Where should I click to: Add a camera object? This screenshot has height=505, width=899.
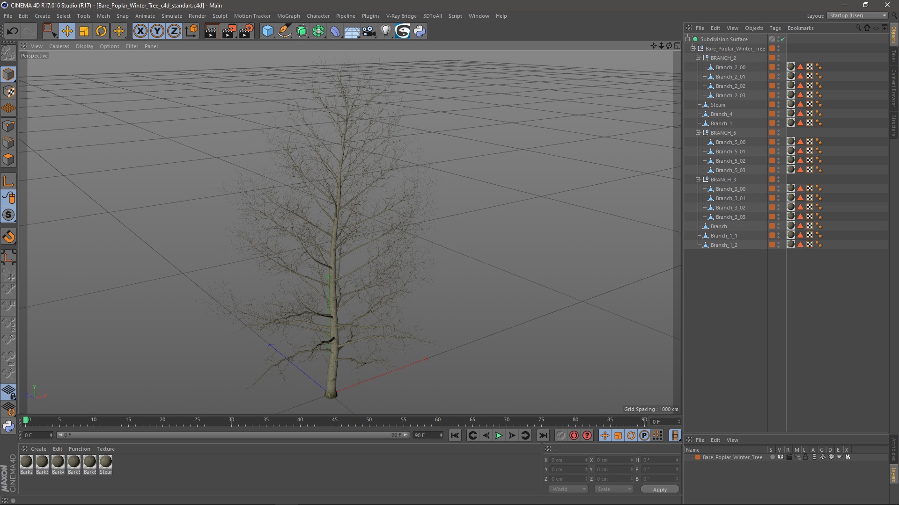coord(369,31)
